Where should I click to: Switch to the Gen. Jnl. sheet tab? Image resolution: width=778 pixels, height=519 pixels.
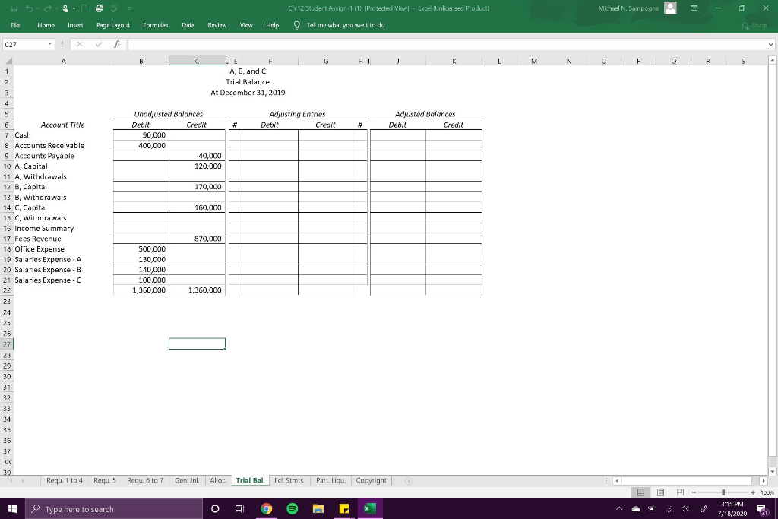pyautogui.click(x=187, y=480)
